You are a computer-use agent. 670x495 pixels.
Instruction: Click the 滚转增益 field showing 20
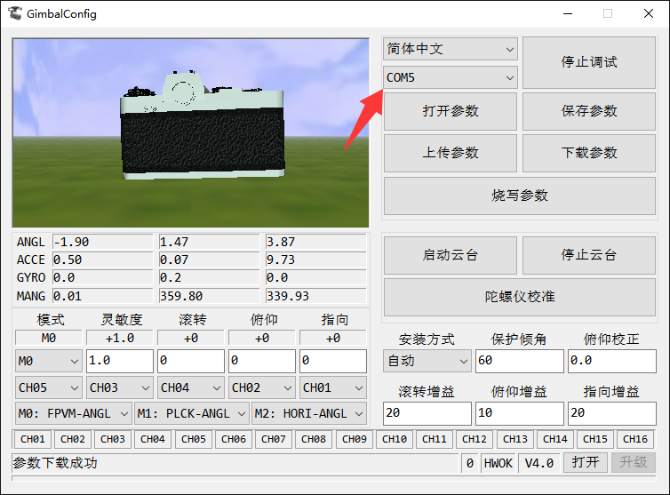(427, 413)
